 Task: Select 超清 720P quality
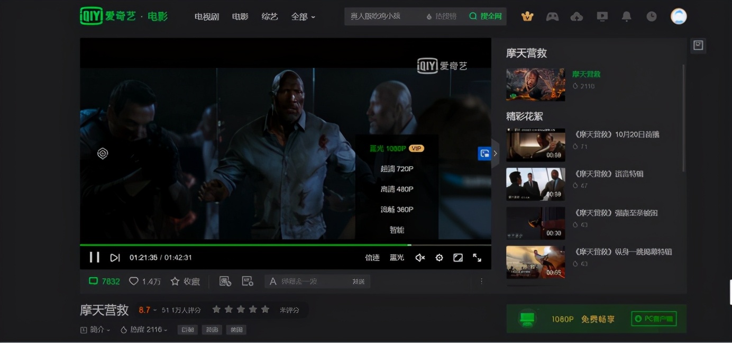tap(397, 169)
